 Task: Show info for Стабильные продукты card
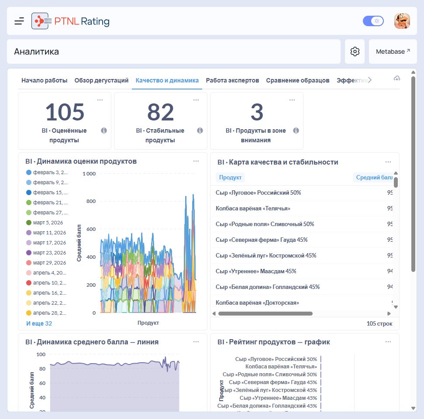click(x=200, y=131)
